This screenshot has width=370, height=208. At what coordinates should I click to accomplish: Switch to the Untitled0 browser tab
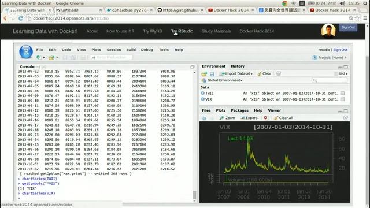coord(79,10)
